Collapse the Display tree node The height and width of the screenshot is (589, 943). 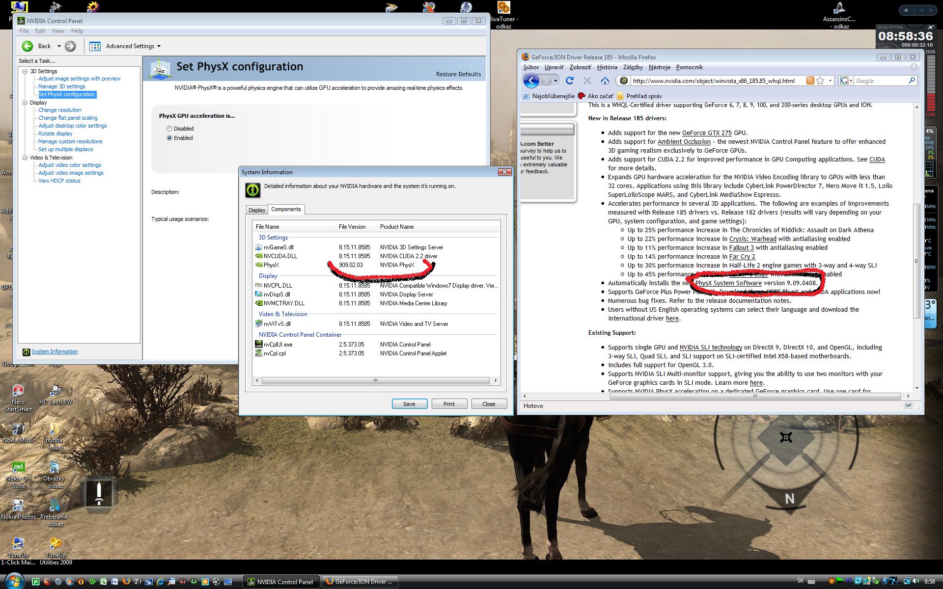tap(25, 103)
